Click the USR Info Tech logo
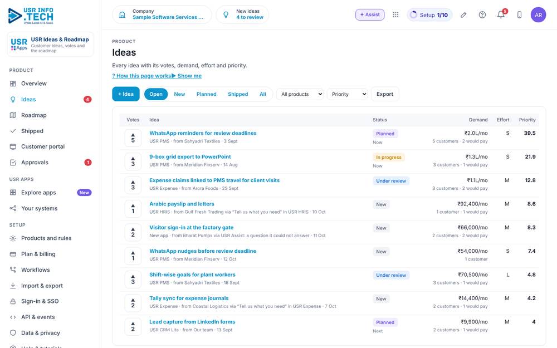This screenshot has width=557, height=348. pyautogui.click(x=31, y=16)
